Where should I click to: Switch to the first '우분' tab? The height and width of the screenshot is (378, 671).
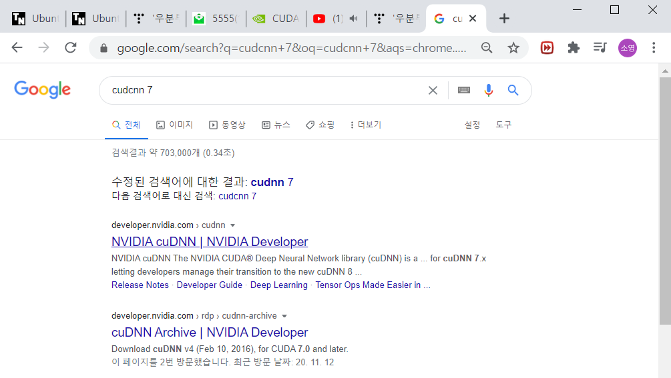156,19
